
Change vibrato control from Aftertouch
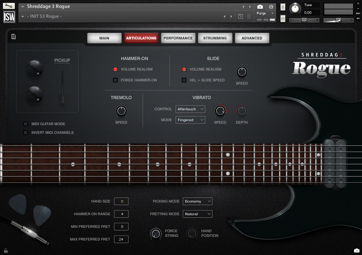(x=190, y=109)
